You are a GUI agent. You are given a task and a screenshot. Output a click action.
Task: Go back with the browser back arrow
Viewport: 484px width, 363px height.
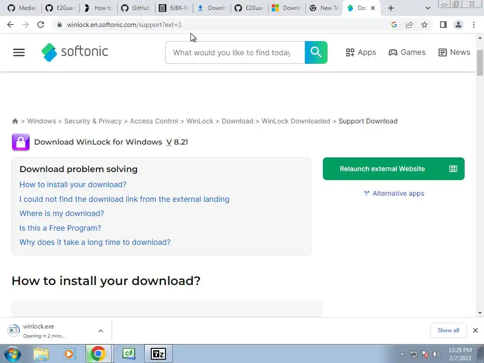pos(10,25)
